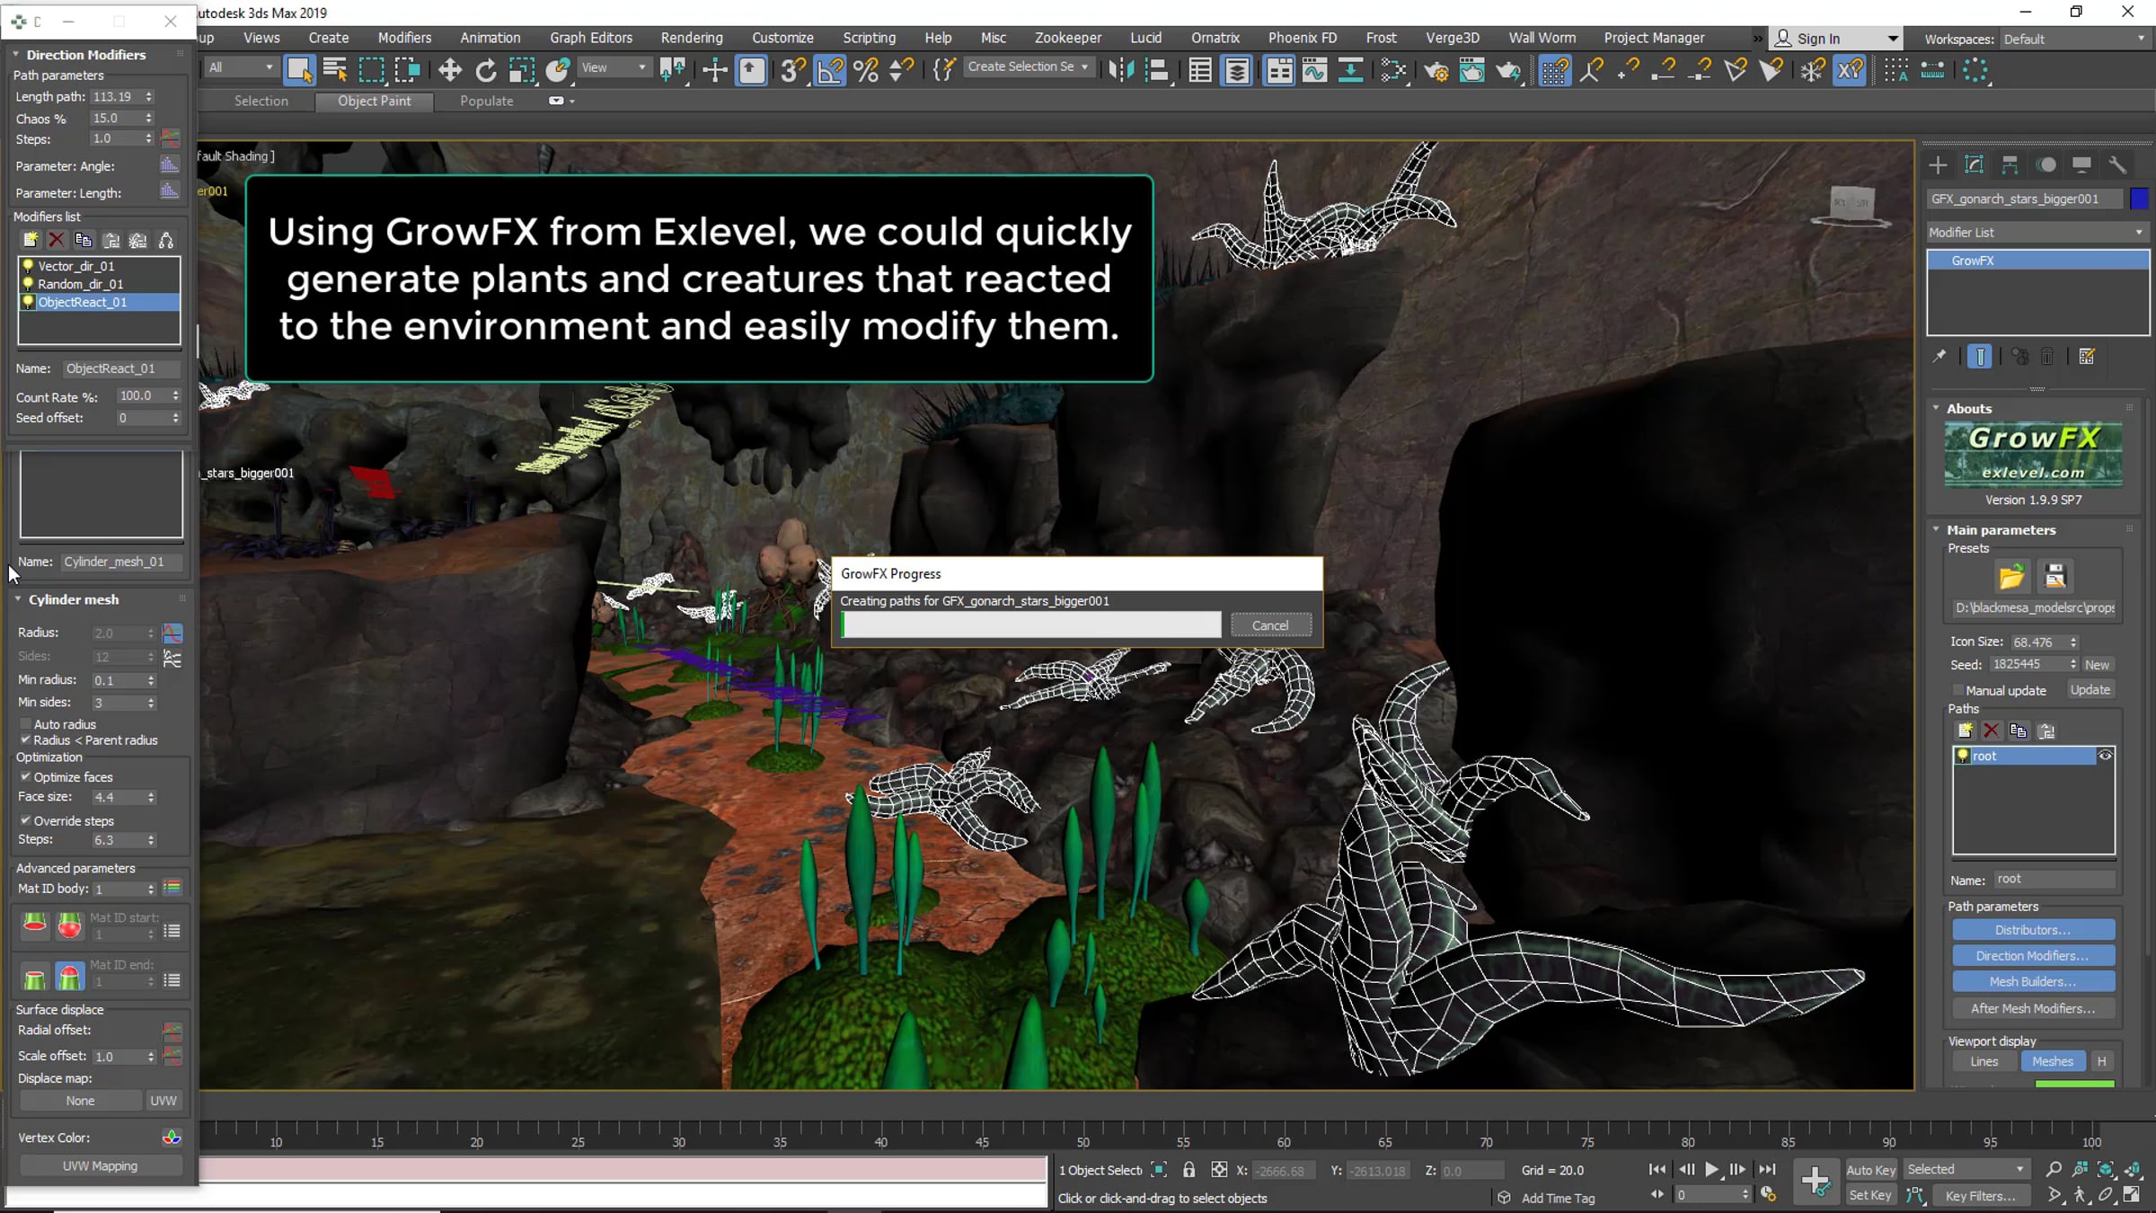Open the Scripting menu
The height and width of the screenshot is (1213, 2156).
[869, 38]
